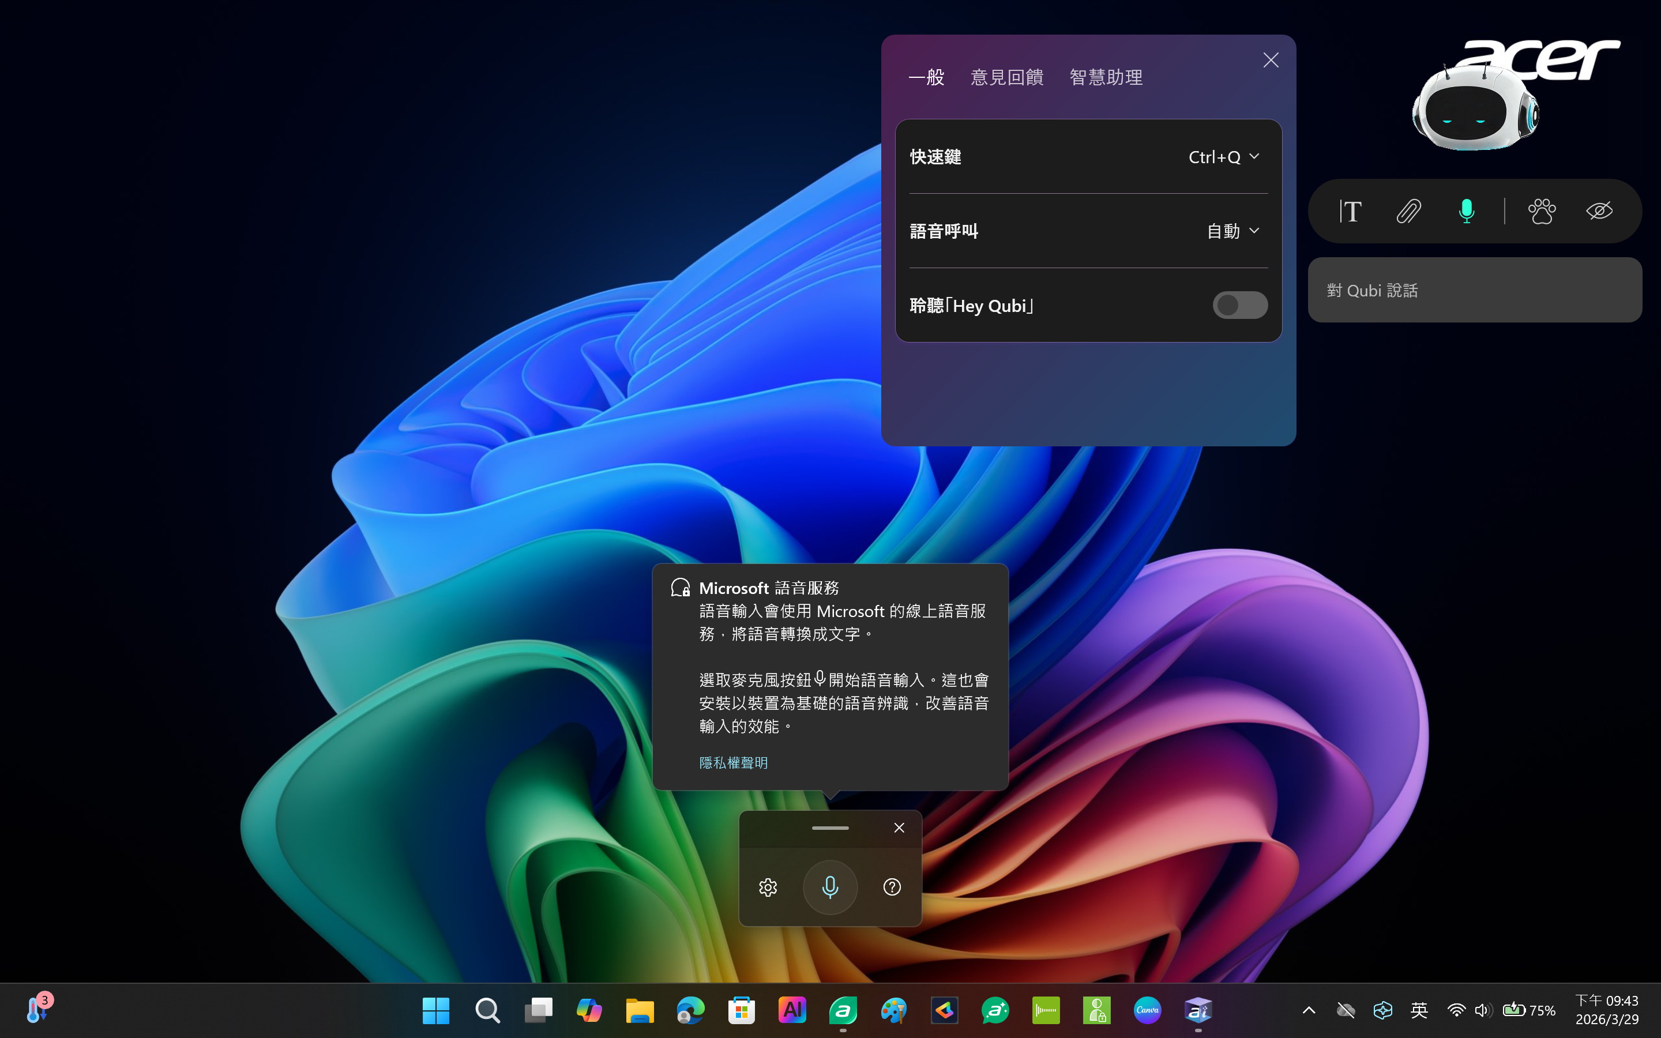This screenshot has width=1661, height=1038.
Task: Open Canva from the taskbar
Action: pos(1147,1010)
